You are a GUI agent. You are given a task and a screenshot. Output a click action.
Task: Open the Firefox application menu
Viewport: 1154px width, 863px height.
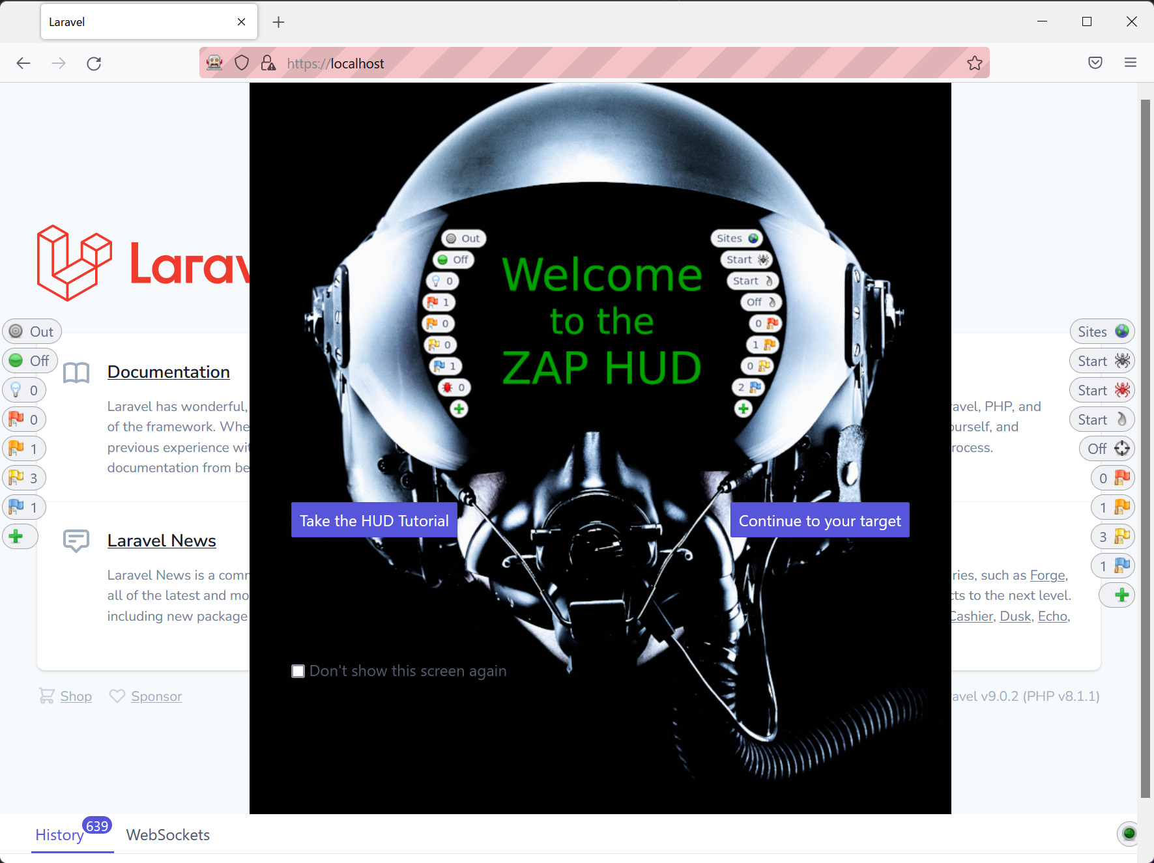1131,63
